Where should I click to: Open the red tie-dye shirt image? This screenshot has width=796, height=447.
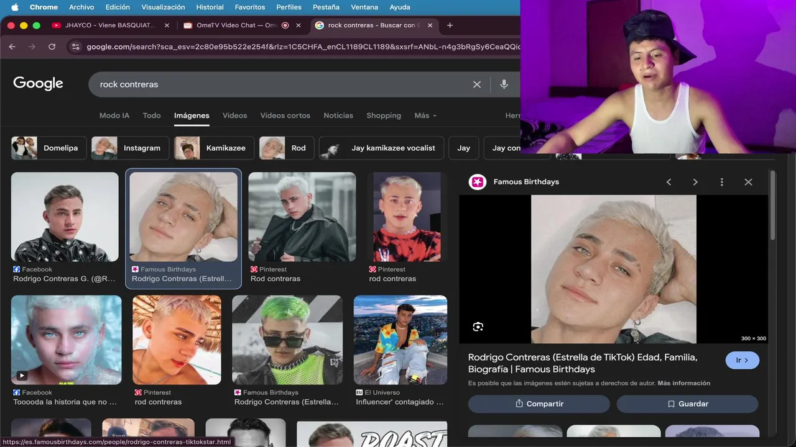click(407, 217)
